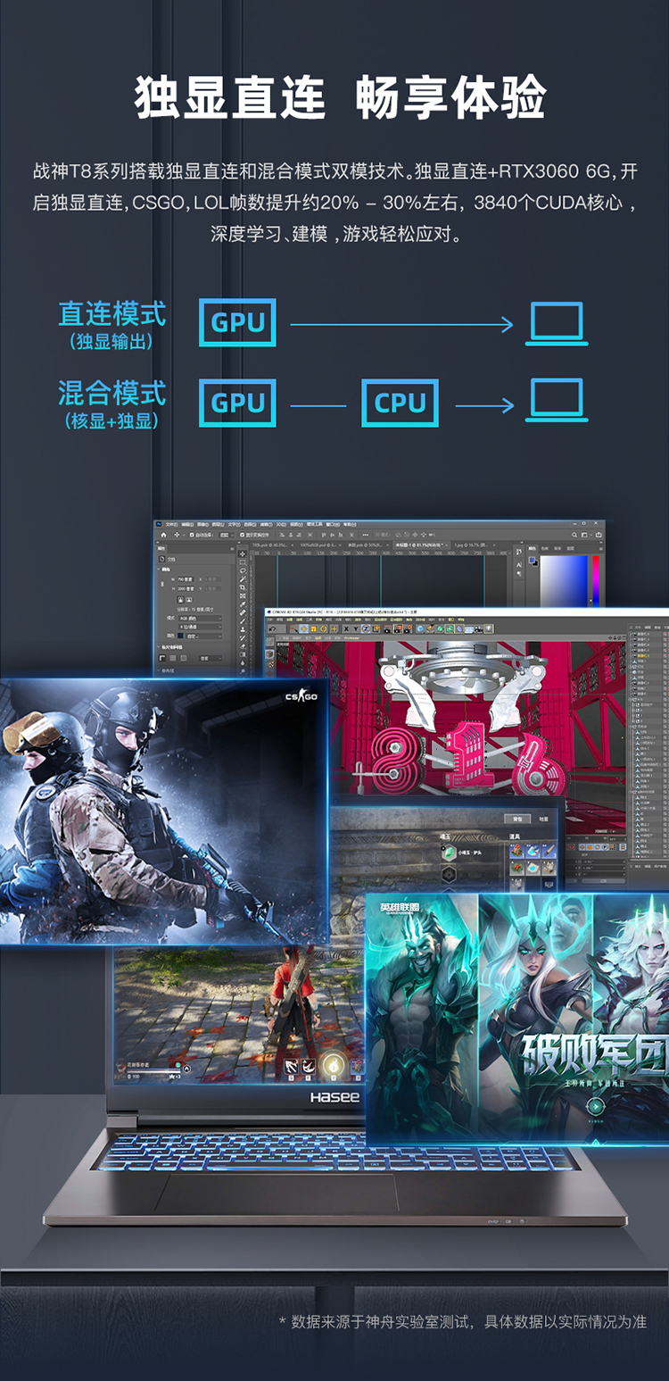Open the Properties panel flyout menu
The height and width of the screenshot is (1381, 669).
232,549
